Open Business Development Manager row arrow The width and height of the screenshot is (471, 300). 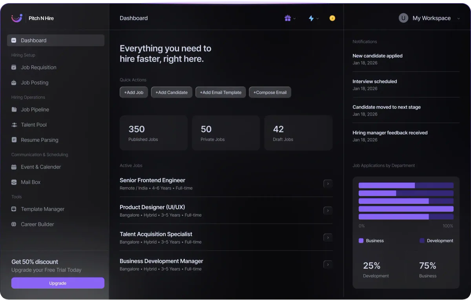[328, 264]
